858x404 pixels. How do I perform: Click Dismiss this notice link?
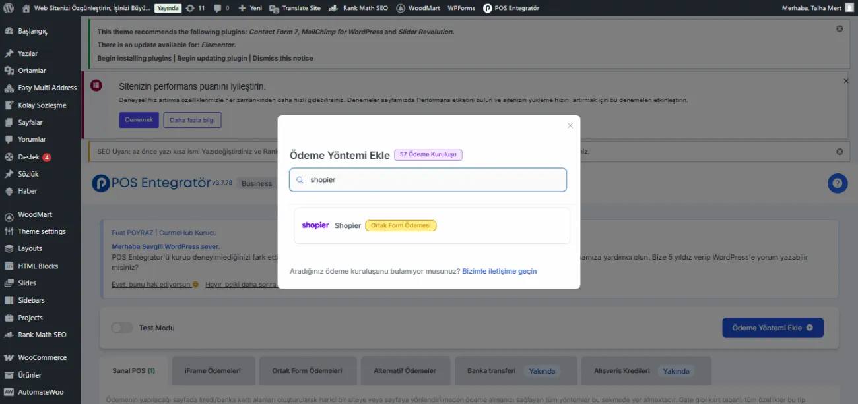(x=282, y=58)
